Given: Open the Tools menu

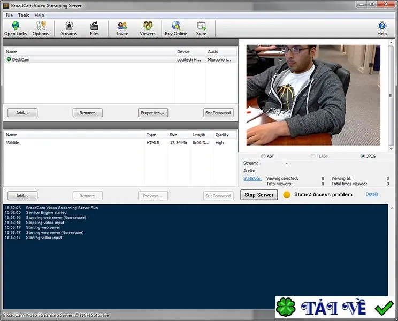Looking at the screenshot, I should pyautogui.click(x=24, y=15).
